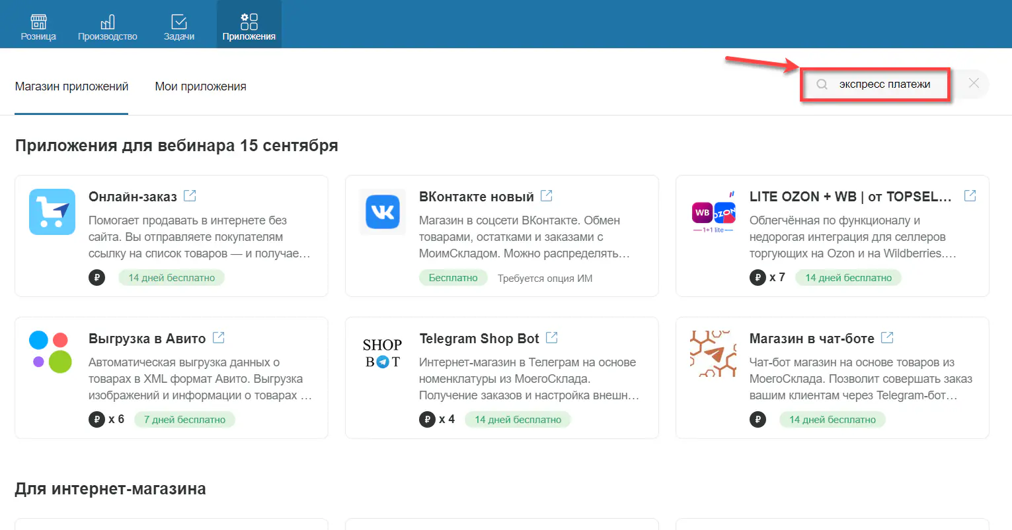Switch to Магазин приложений tab
Image resolution: width=1012 pixels, height=530 pixels.
71,86
